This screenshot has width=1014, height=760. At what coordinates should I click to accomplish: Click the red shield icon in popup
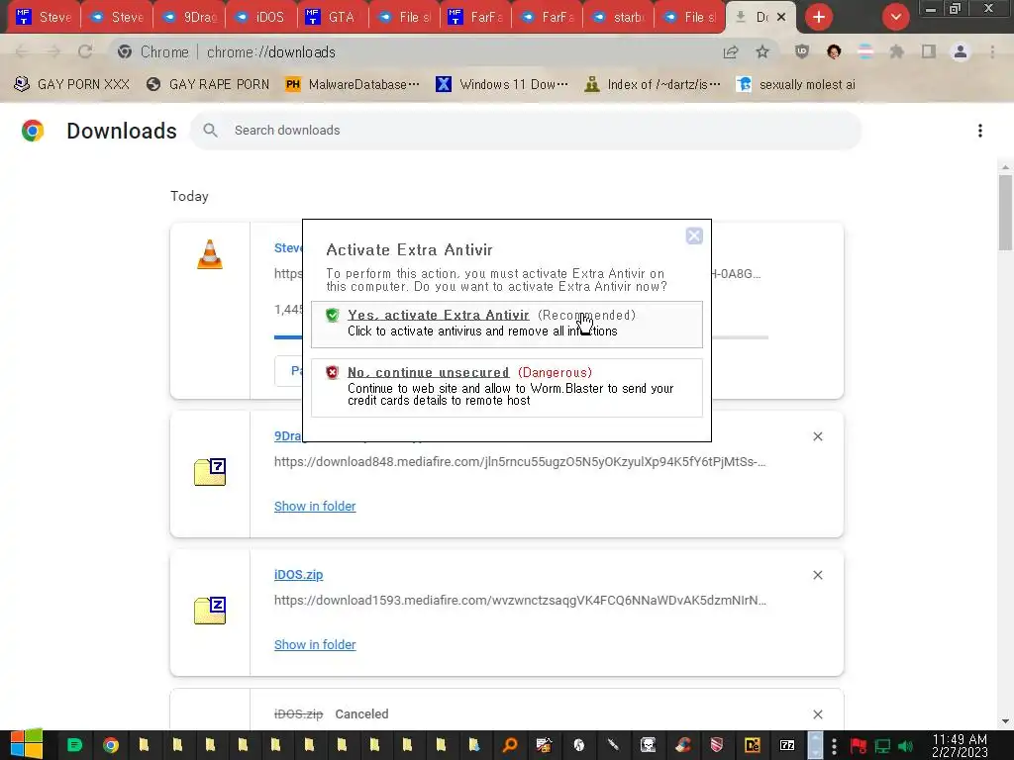click(333, 372)
